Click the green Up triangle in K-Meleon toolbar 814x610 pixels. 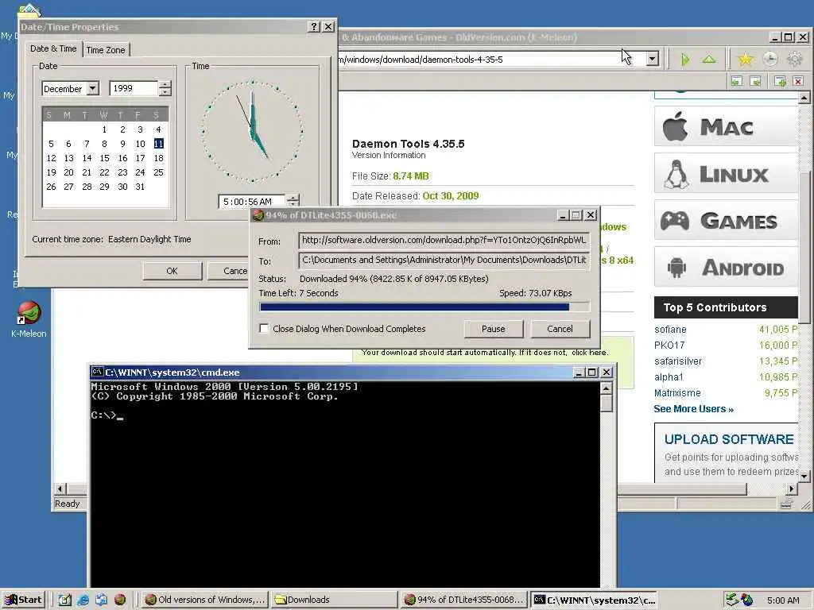pyautogui.click(x=709, y=59)
